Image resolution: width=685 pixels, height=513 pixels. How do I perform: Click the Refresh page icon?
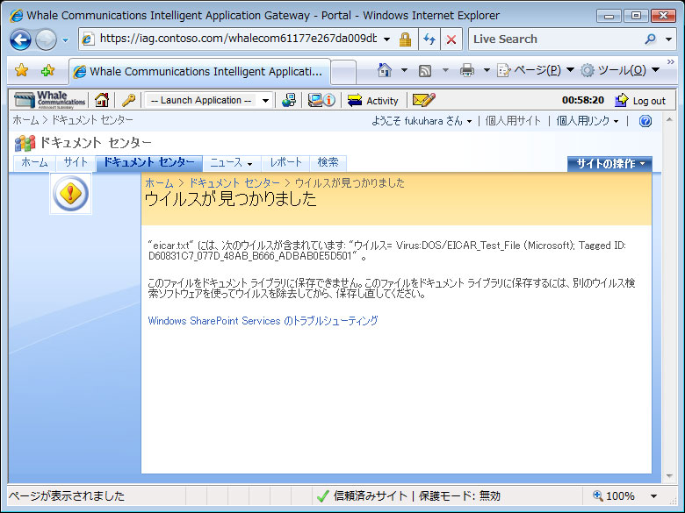coord(429,39)
